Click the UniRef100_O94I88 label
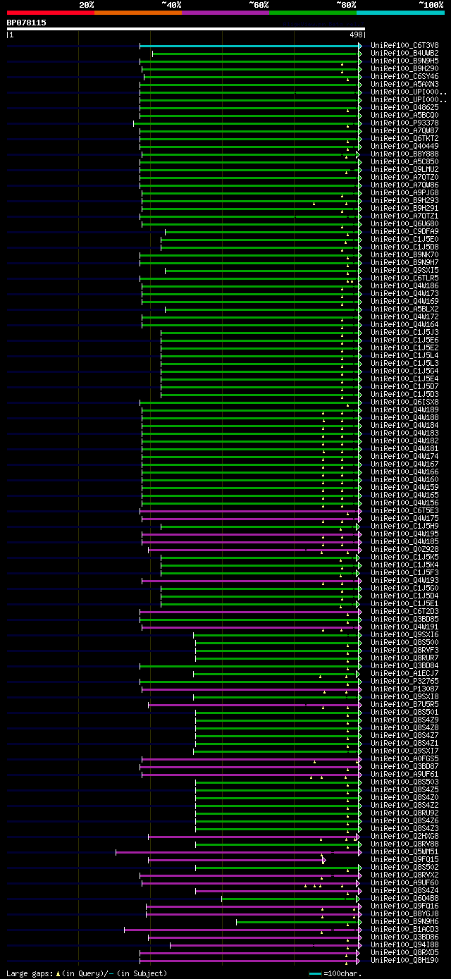 [404, 944]
